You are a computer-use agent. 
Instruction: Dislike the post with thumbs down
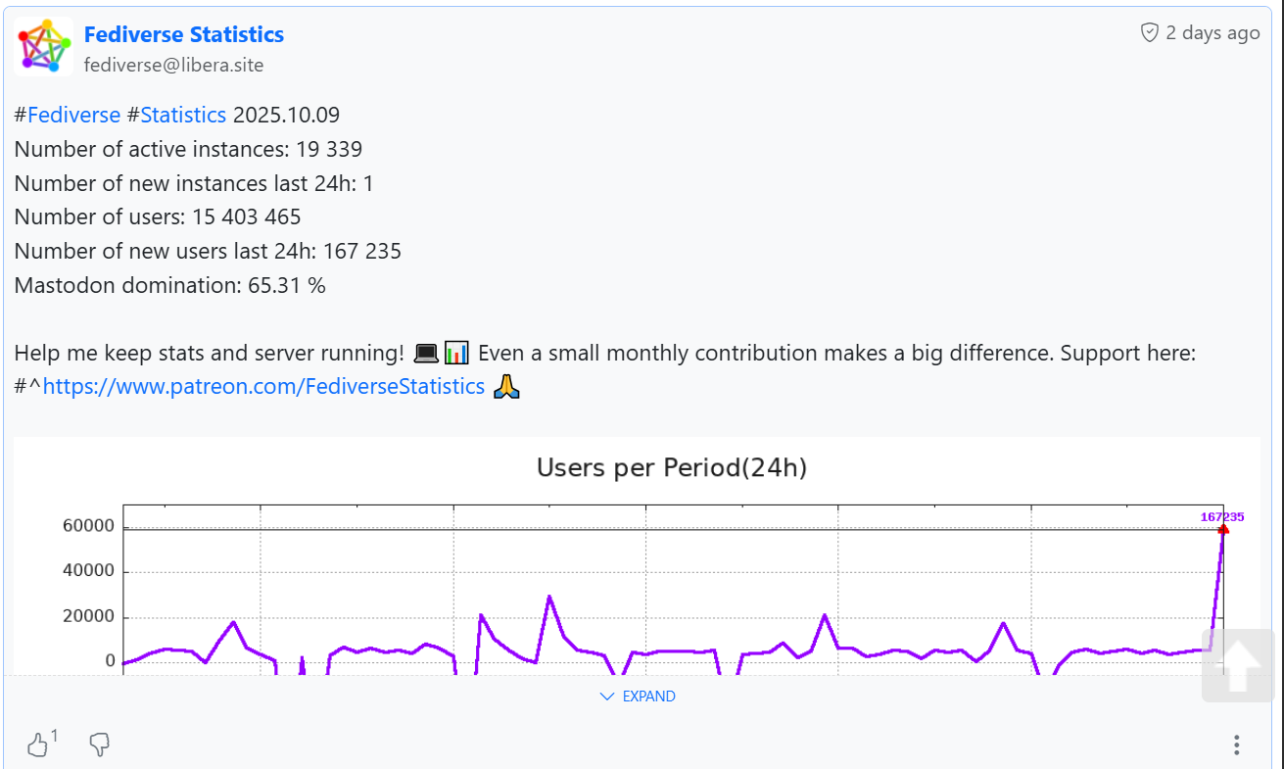pyautogui.click(x=99, y=745)
